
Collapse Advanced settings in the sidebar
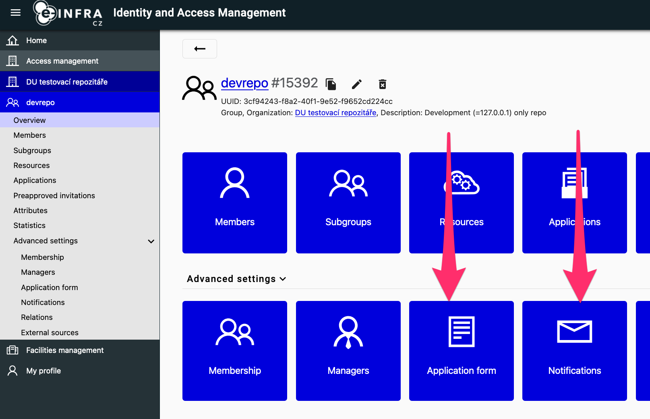[x=151, y=241]
